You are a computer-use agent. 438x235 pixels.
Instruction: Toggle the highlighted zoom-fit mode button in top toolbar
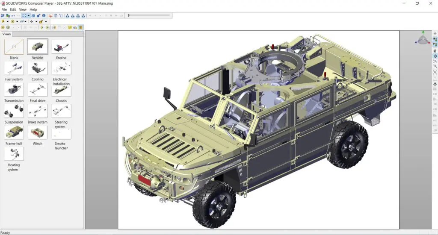[24, 15]
